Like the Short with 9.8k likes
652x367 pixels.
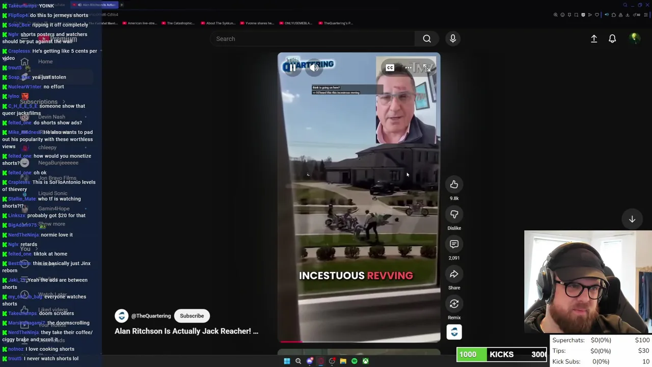pos(454,185)
